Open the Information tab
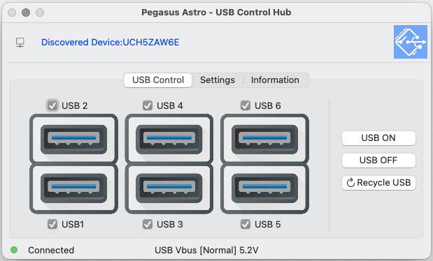The width and height of the screenshot is (433, 261). tap(275, 80)
